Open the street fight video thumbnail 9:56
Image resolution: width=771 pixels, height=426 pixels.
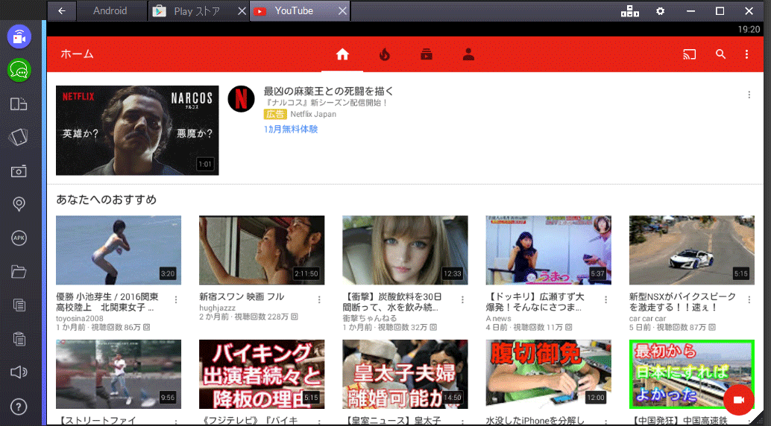(119, 375)
